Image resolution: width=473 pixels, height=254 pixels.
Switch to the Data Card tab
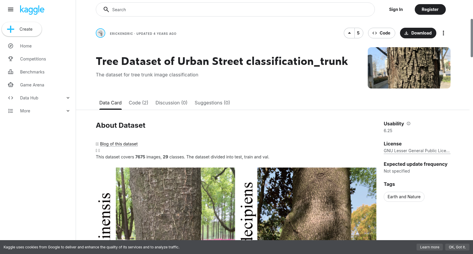[110, 103]
